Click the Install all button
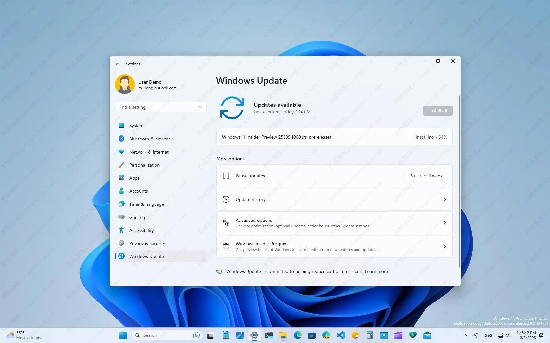This screenshot has width=550, height=343. click(x=437, y=110)
